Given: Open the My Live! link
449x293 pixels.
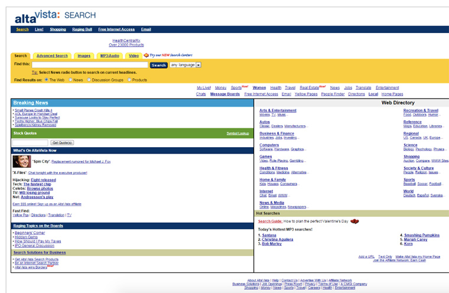Looking at the screenshot, I should click(x=204, y=87).
